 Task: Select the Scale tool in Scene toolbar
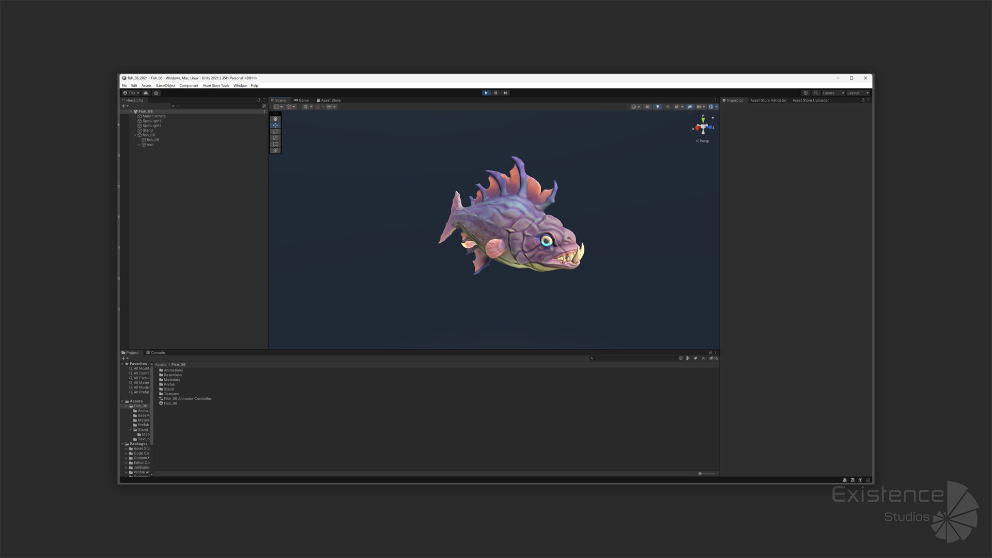(x=275, y=138)
